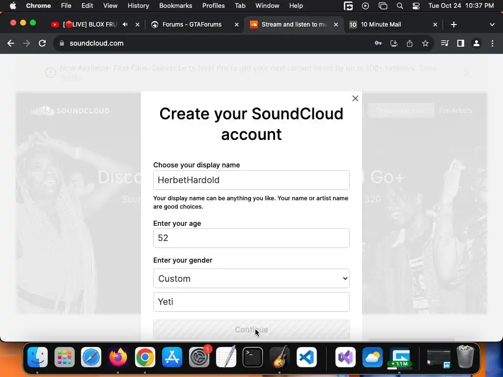Open the View menu
This screenshot has height=377, width=503.
pyautogui.click(x=110, y=6)
